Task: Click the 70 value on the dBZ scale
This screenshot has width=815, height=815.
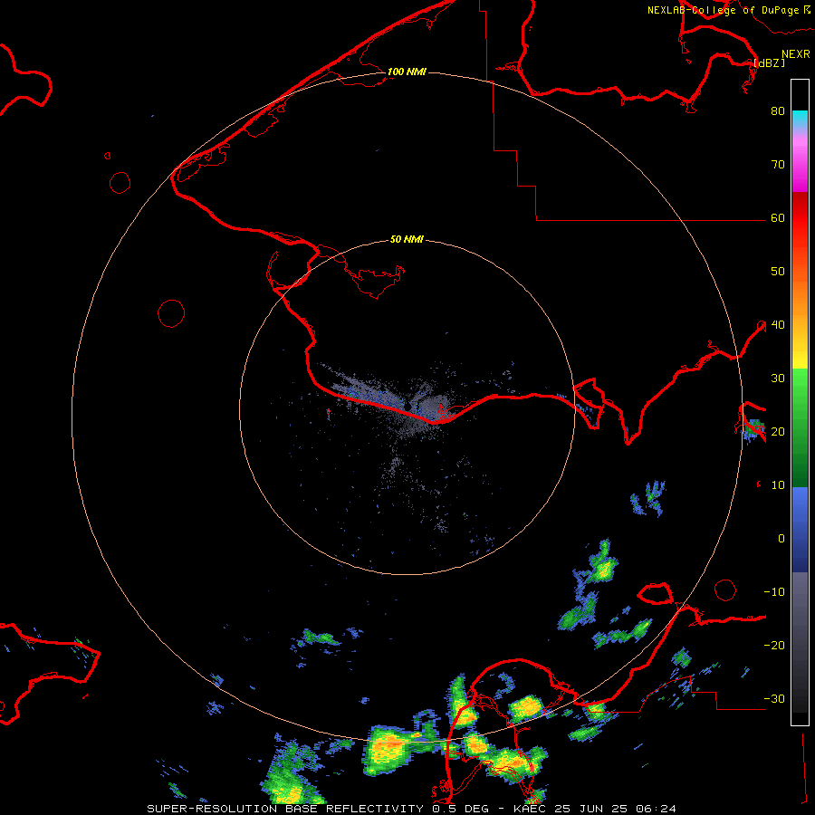Action: [x=778, y=165]
